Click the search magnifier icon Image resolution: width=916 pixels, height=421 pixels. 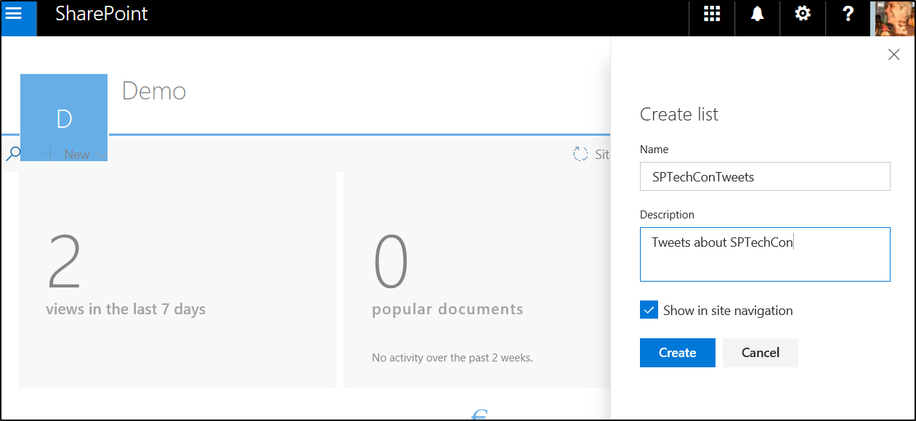click(12, 154)
